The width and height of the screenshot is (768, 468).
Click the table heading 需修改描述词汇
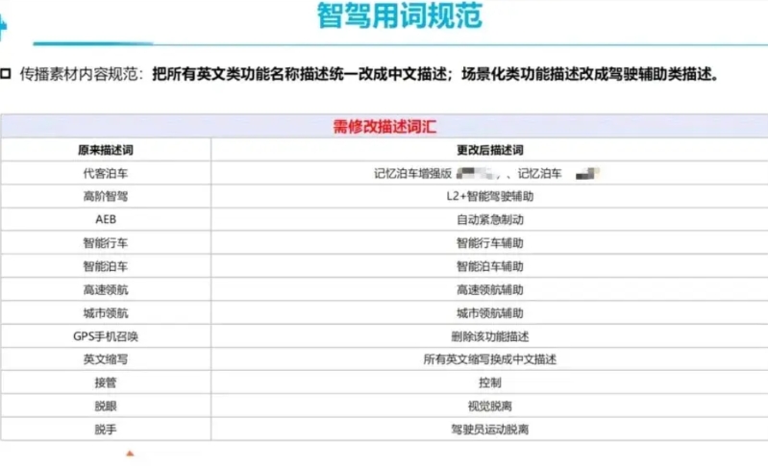point(384,127)
